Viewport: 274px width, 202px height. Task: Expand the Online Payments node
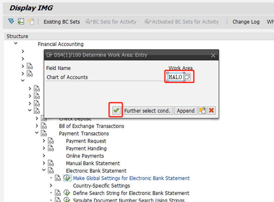tap(44, 156)
